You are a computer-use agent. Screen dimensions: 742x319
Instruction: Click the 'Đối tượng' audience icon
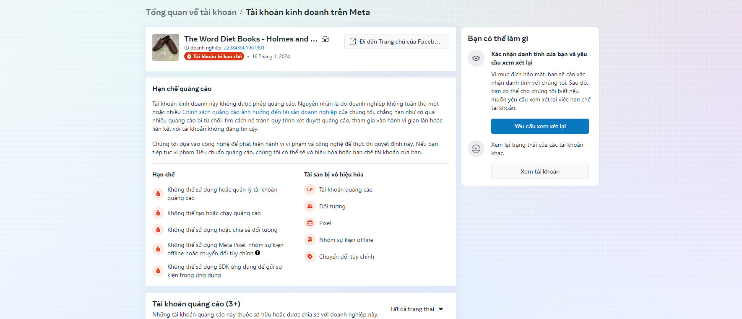click(310, 206)
